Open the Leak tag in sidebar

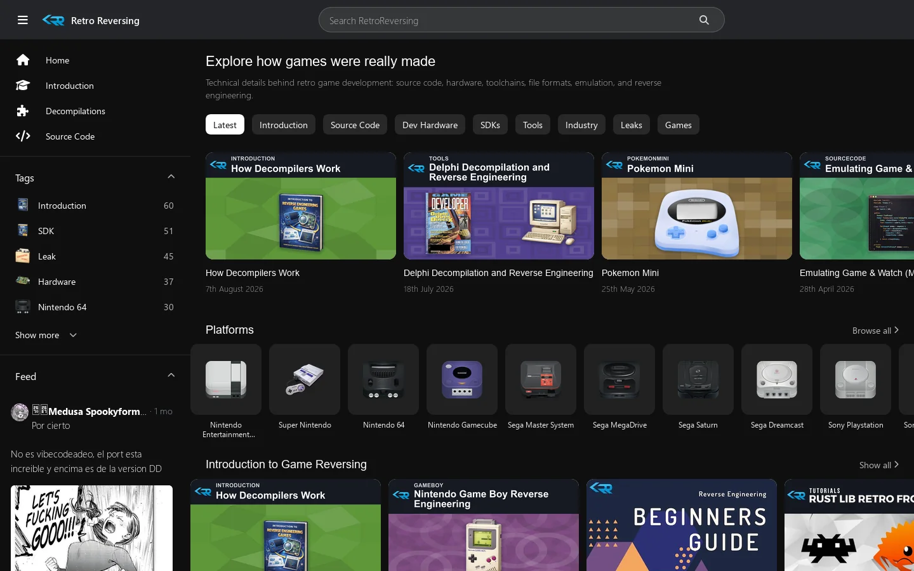pyautogui.click(x=95, y=256)
